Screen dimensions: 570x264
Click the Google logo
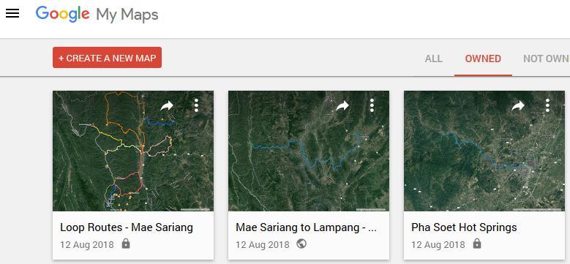click(62, 15)
